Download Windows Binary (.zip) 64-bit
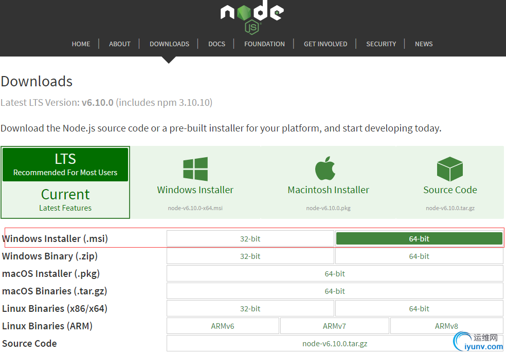This screenshot has height=355, width=506. point(419,256)
